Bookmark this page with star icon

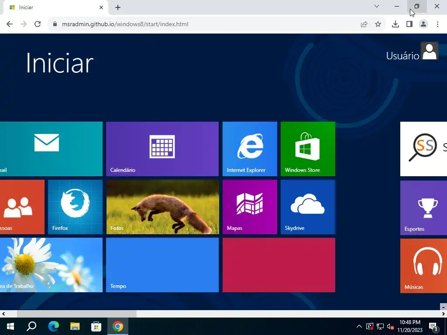click(378, 24)
